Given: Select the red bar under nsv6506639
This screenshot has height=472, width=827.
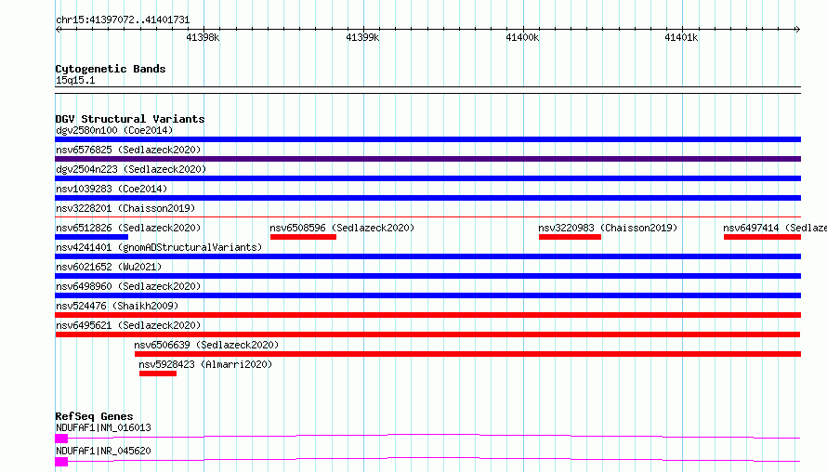Looking at the screenshot, I should point(467,354).
